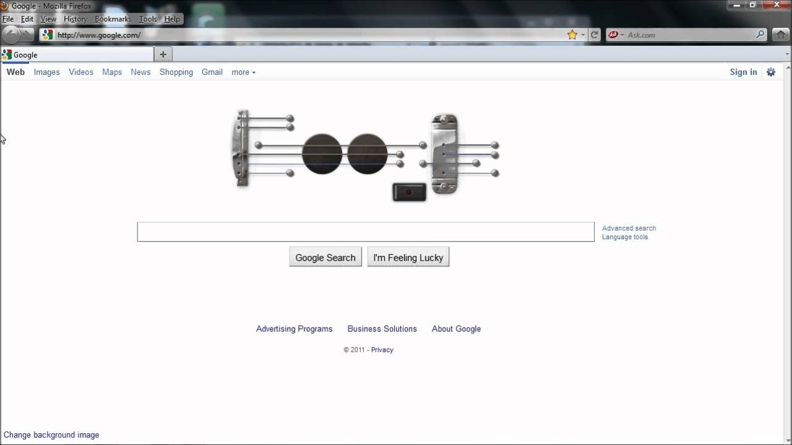Select the Web link in navigation bar
792x445 pixels.
(15, 72)
